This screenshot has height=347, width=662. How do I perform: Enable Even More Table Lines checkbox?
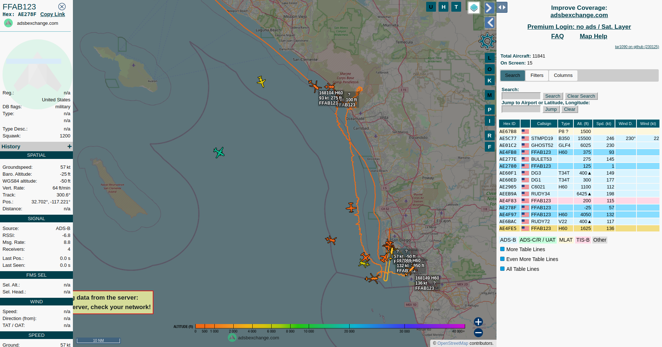pos(502,259)
